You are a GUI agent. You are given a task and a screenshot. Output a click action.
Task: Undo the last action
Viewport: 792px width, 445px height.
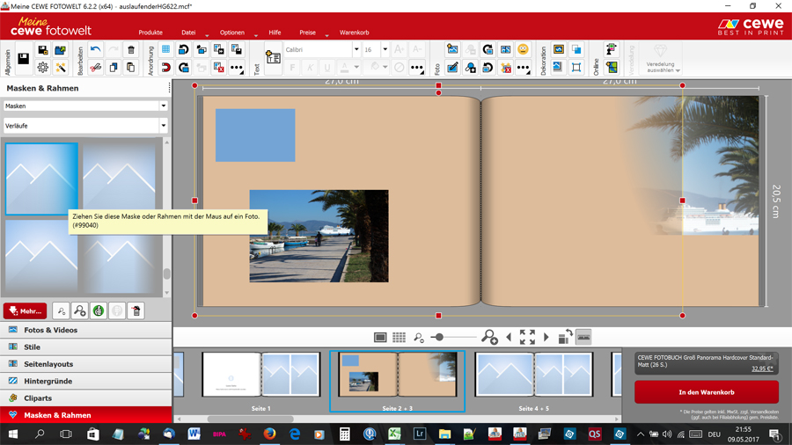pyautogui.click(x=95, y=50)
